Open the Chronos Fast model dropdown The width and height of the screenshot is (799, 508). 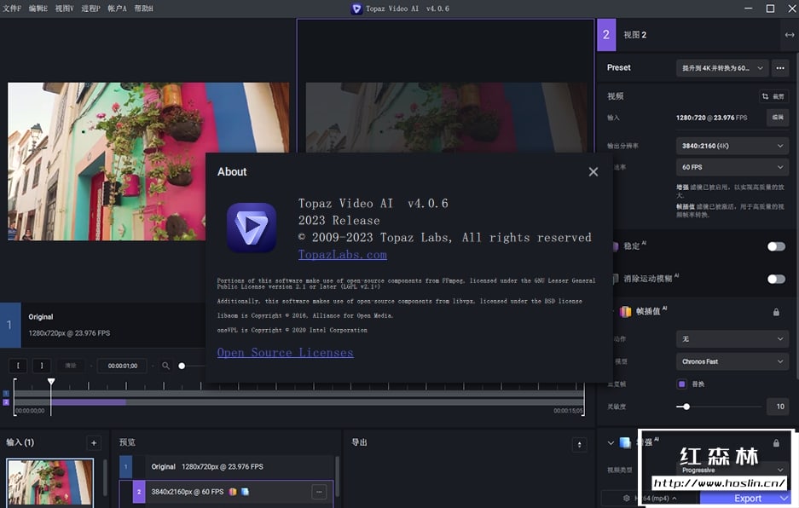[x=732, y=361]
